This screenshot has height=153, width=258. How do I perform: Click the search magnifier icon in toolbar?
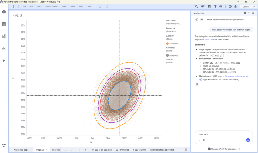pos(196,7)
